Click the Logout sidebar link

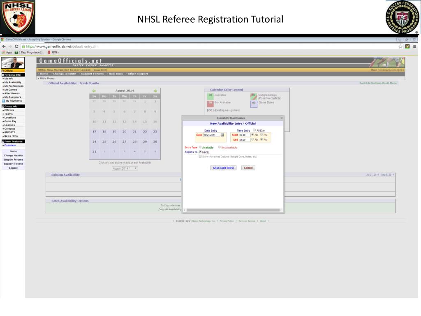click(13, 168)
